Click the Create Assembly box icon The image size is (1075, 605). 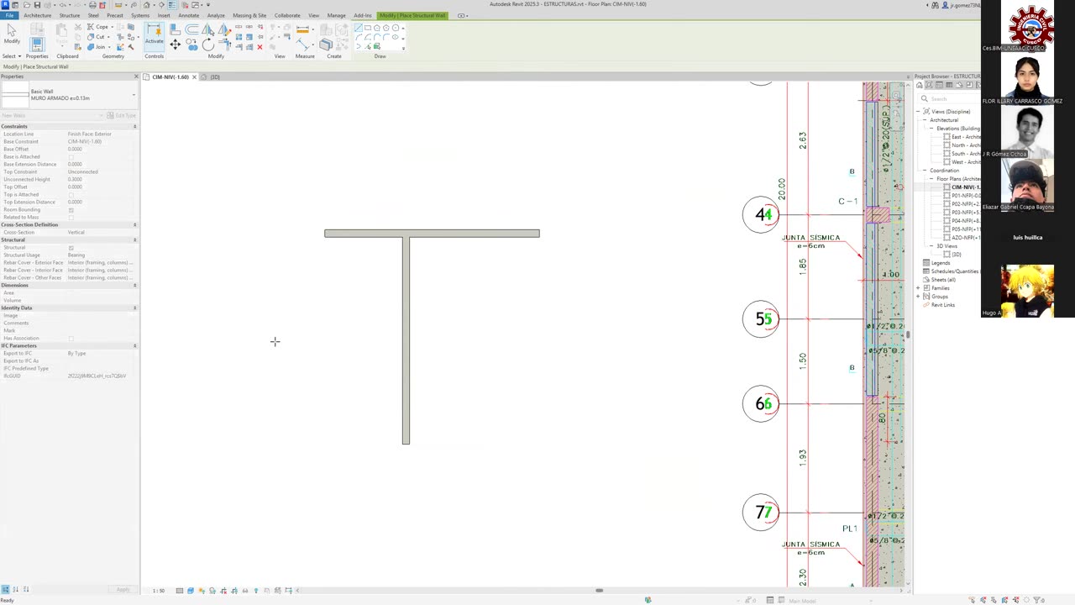(x=326, y=44)
